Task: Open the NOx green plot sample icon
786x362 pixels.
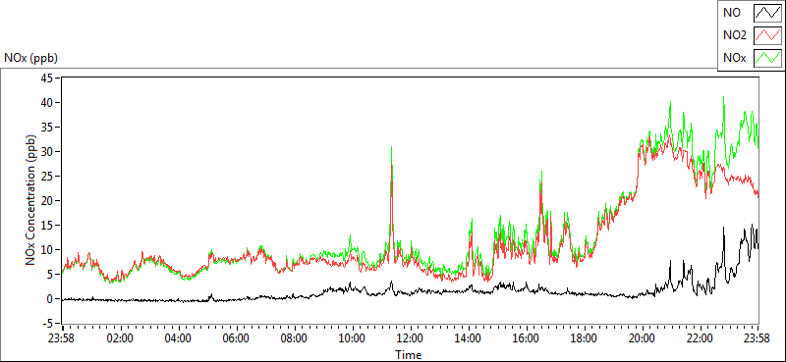Action: pyautogui.click(x=768, y=58)
